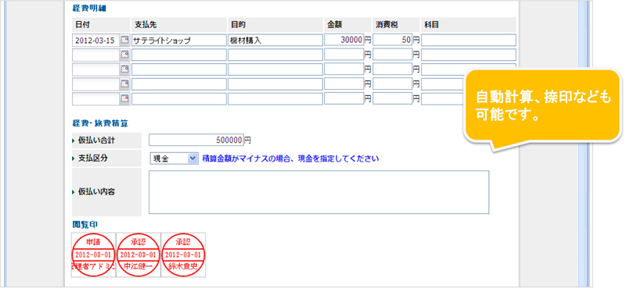Edit purpose field containing 機材購入
The image size is (626, 288).
[275, 41]
